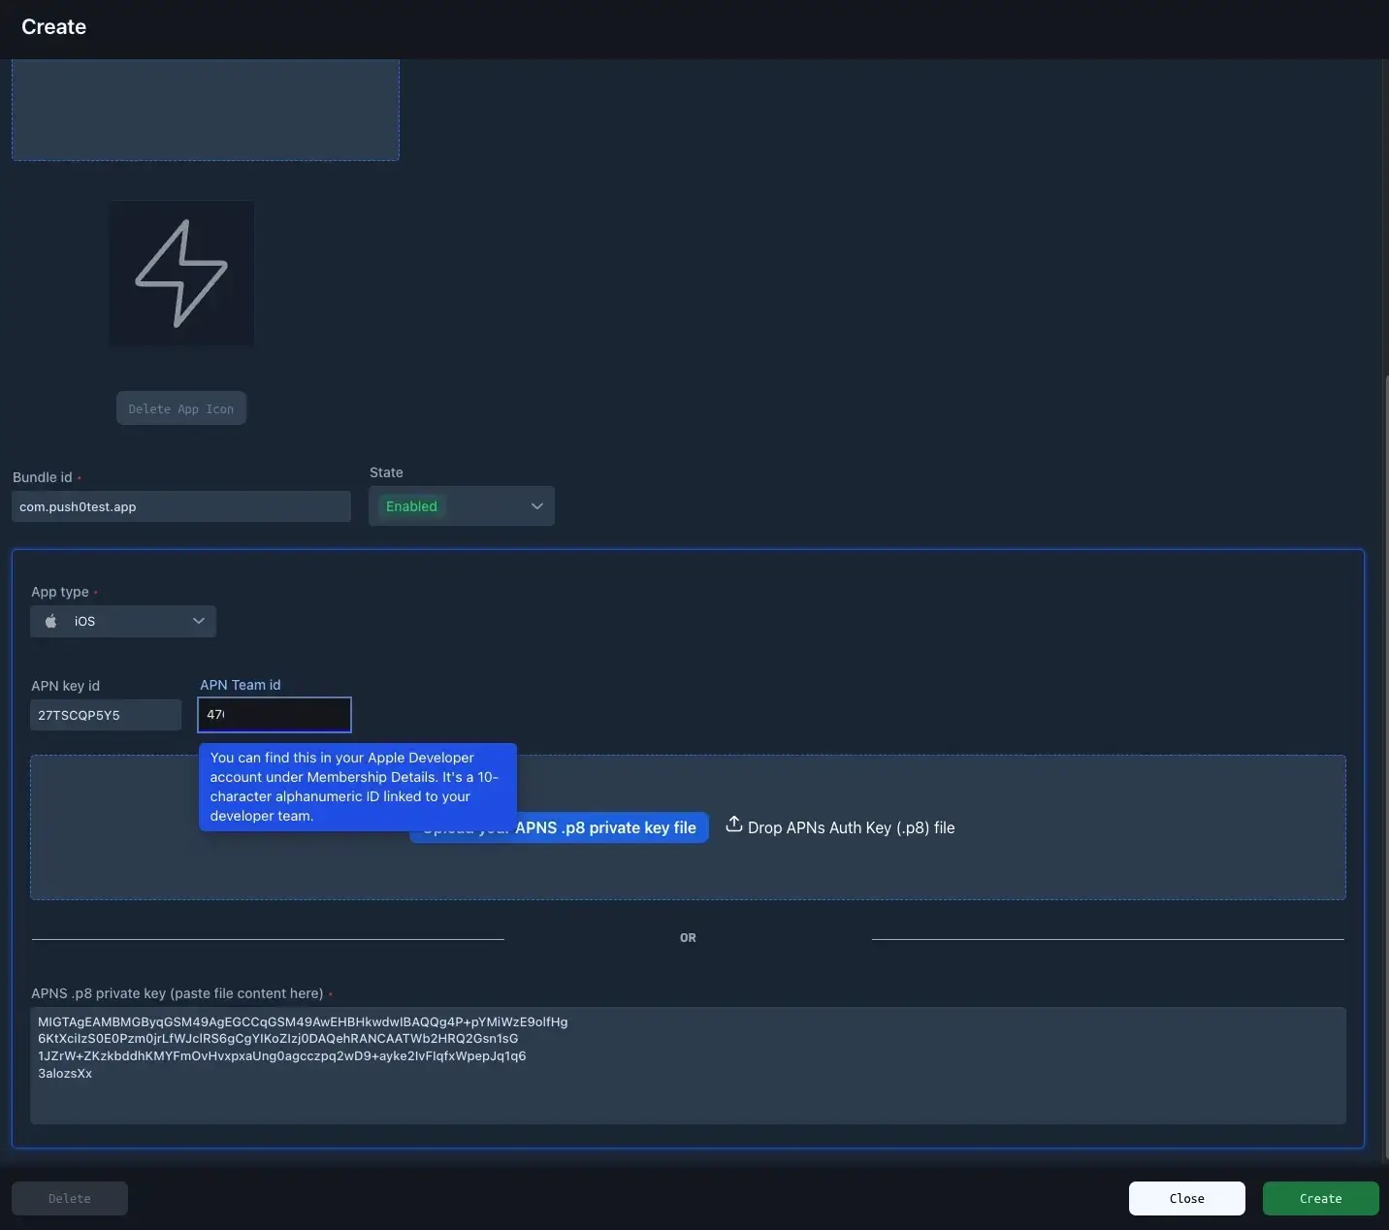The width and height of the screenshot is (1389, 1230).
Task: Click the APN key id label
Action: pyautogui.click(x=65, y=686)
